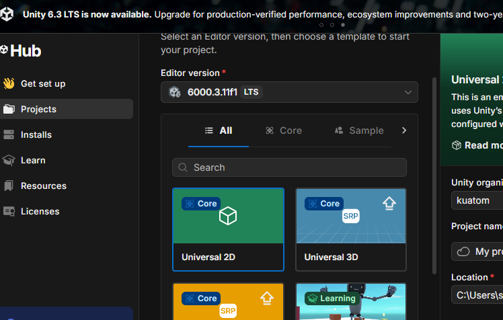Click the Get set up waving hand icon
The height and width of the screenshot is (320, 503).
point(9,83)
